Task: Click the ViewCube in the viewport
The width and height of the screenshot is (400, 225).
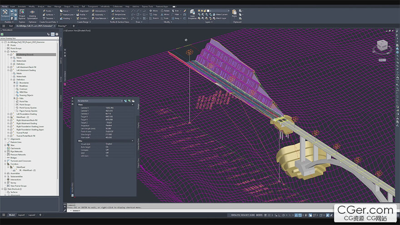Action: click(382, 45)
